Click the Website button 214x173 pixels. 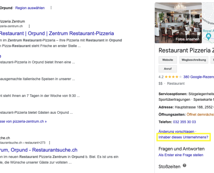click(168, 60)
